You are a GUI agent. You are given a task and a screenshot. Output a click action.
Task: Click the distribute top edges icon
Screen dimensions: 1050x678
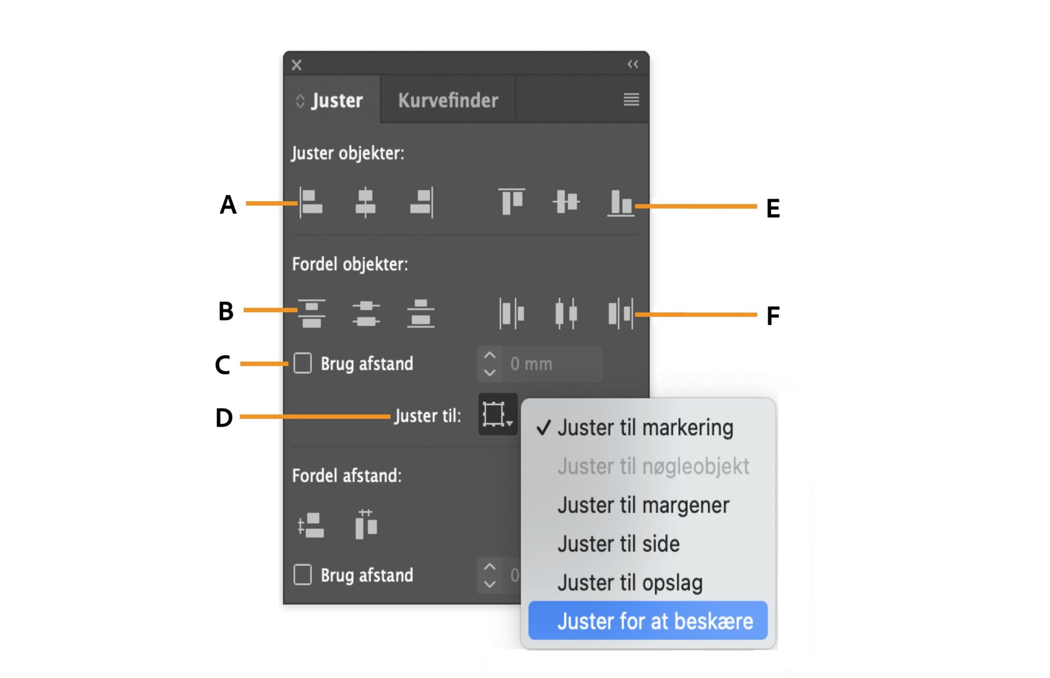(311, 313)
